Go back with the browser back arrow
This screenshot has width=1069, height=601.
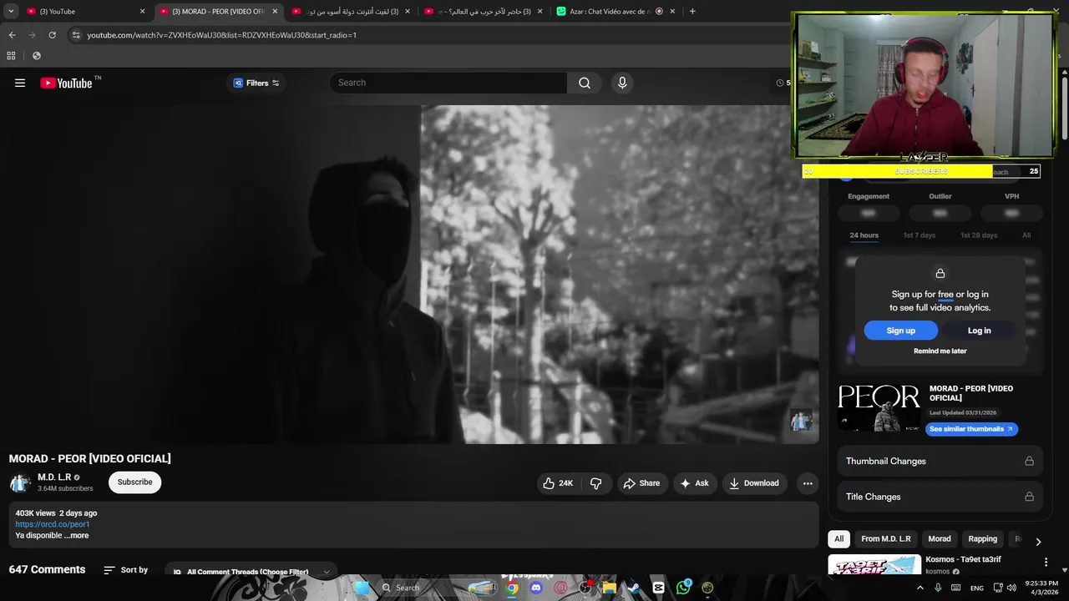[12, 35]
